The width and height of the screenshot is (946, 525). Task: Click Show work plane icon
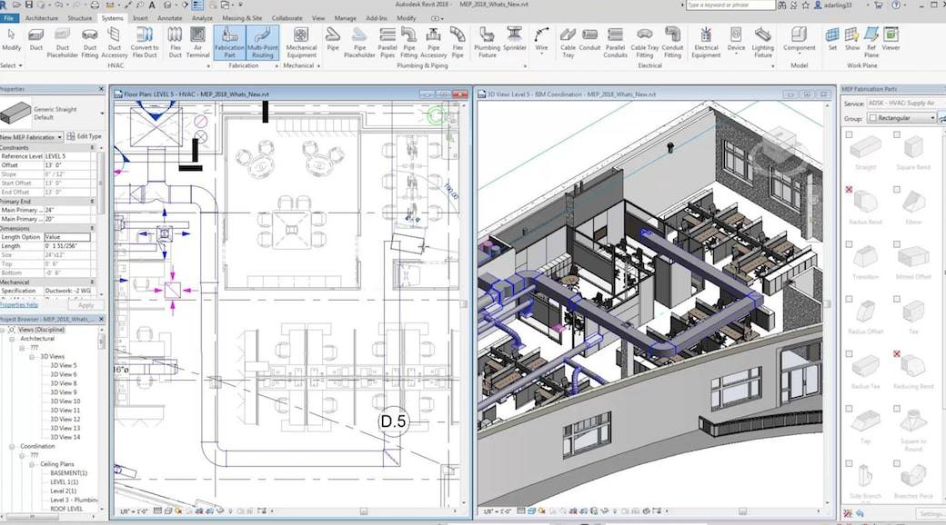click(852, 40)
